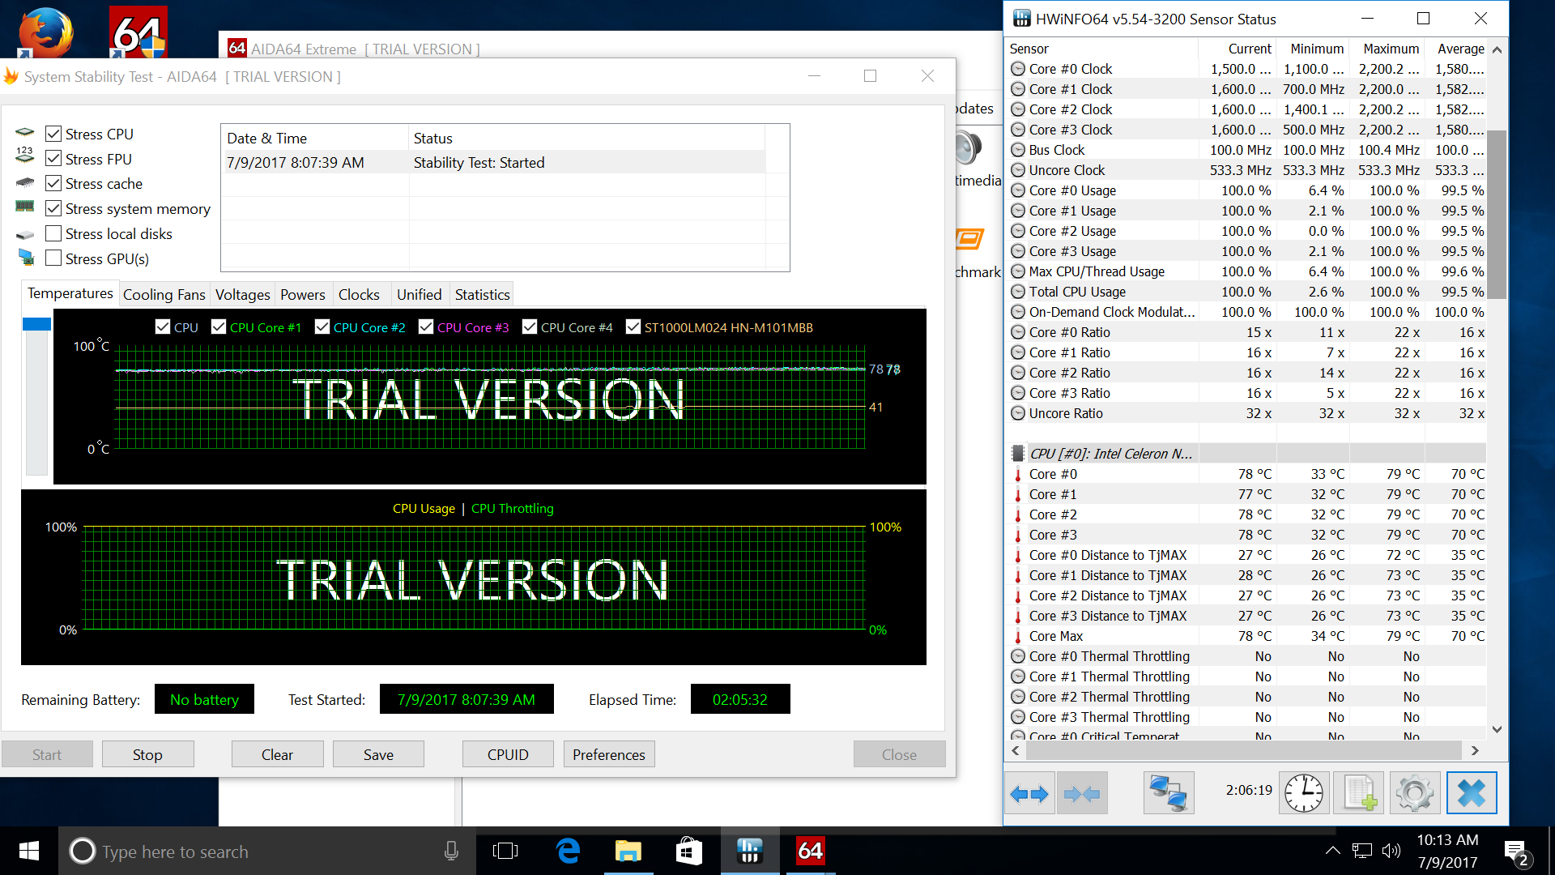Enable the Stress local disks checkbox

click(x=53, y=234)
